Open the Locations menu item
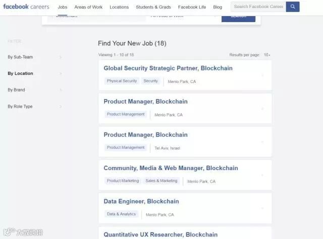 click(119, 7)
